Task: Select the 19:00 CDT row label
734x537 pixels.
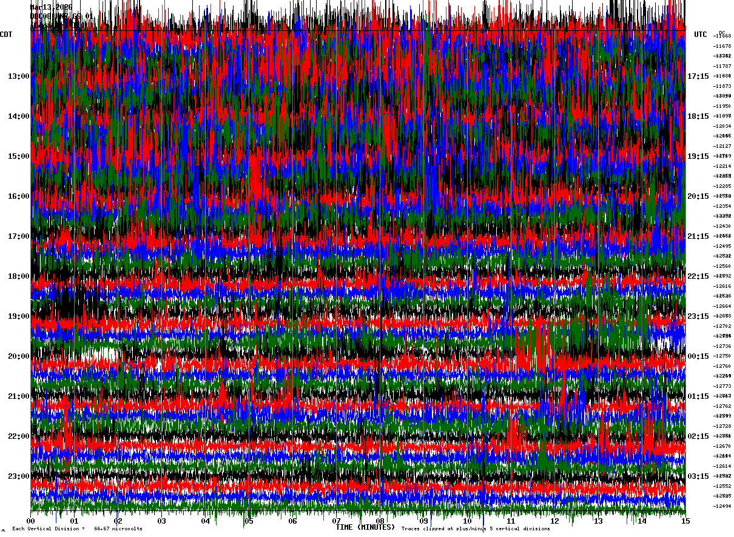Action: (x=19, y=316)
